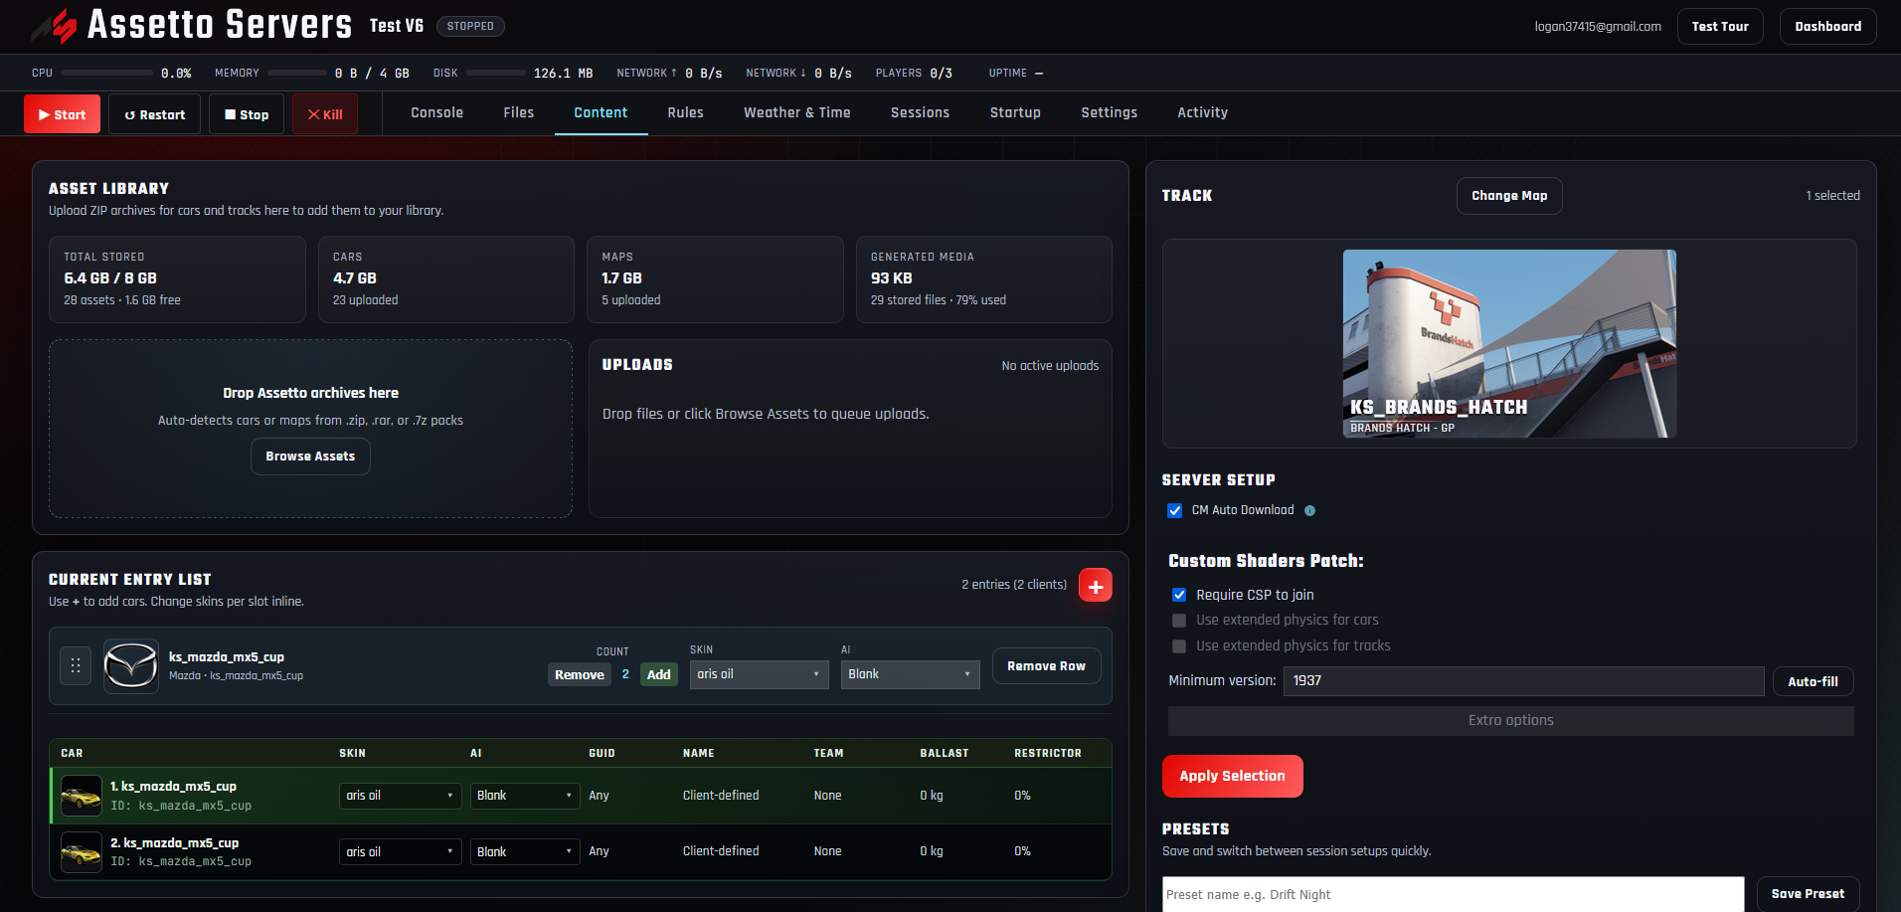Screen dimensions: 1901x912
Task: Open the Settings tab
Action: [x=1109, y=113]
